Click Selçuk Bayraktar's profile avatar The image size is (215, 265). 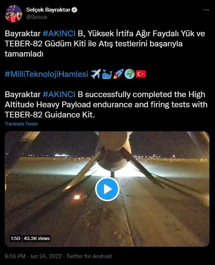14,14
